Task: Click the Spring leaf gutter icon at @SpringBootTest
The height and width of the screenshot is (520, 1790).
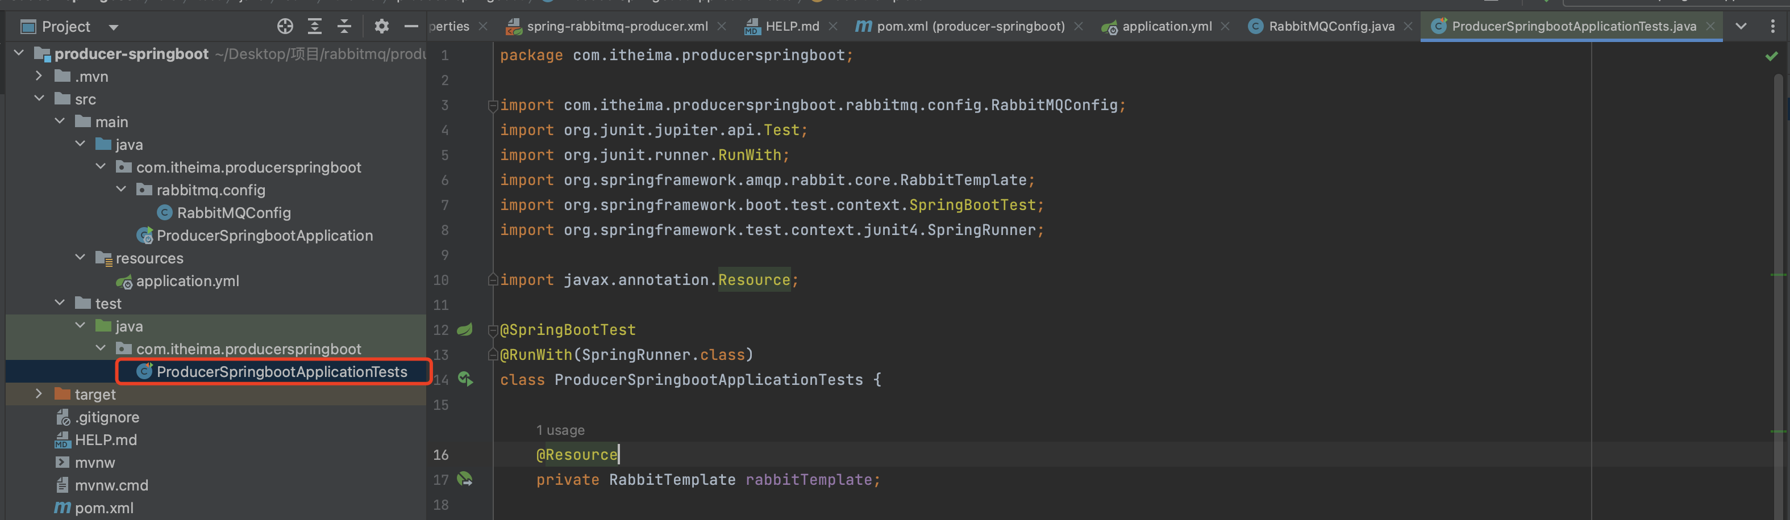Action: [x=465, y=330]
